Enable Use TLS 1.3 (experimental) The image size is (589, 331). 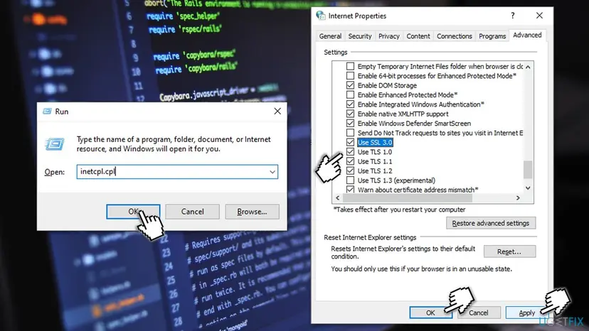(x=350, y=180)
